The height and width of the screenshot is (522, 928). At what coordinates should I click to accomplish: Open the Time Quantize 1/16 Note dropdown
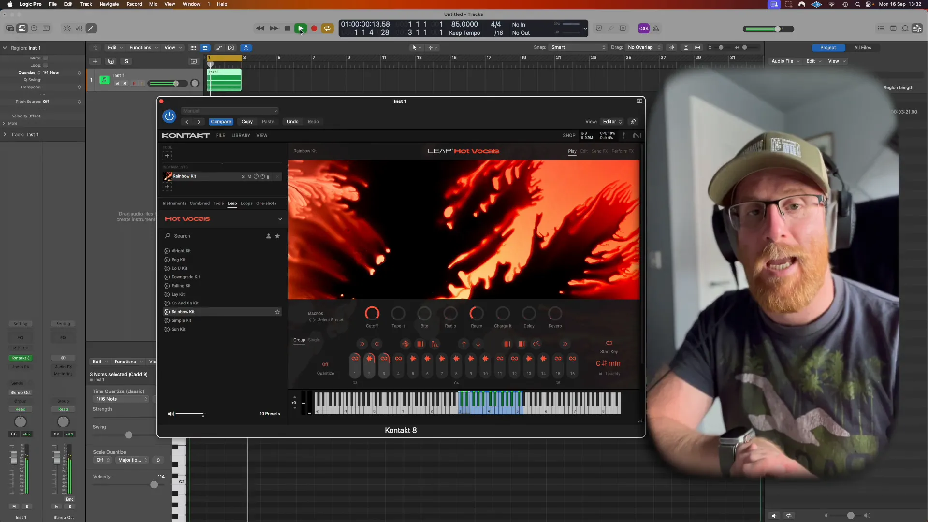click(x=121, y=399)
